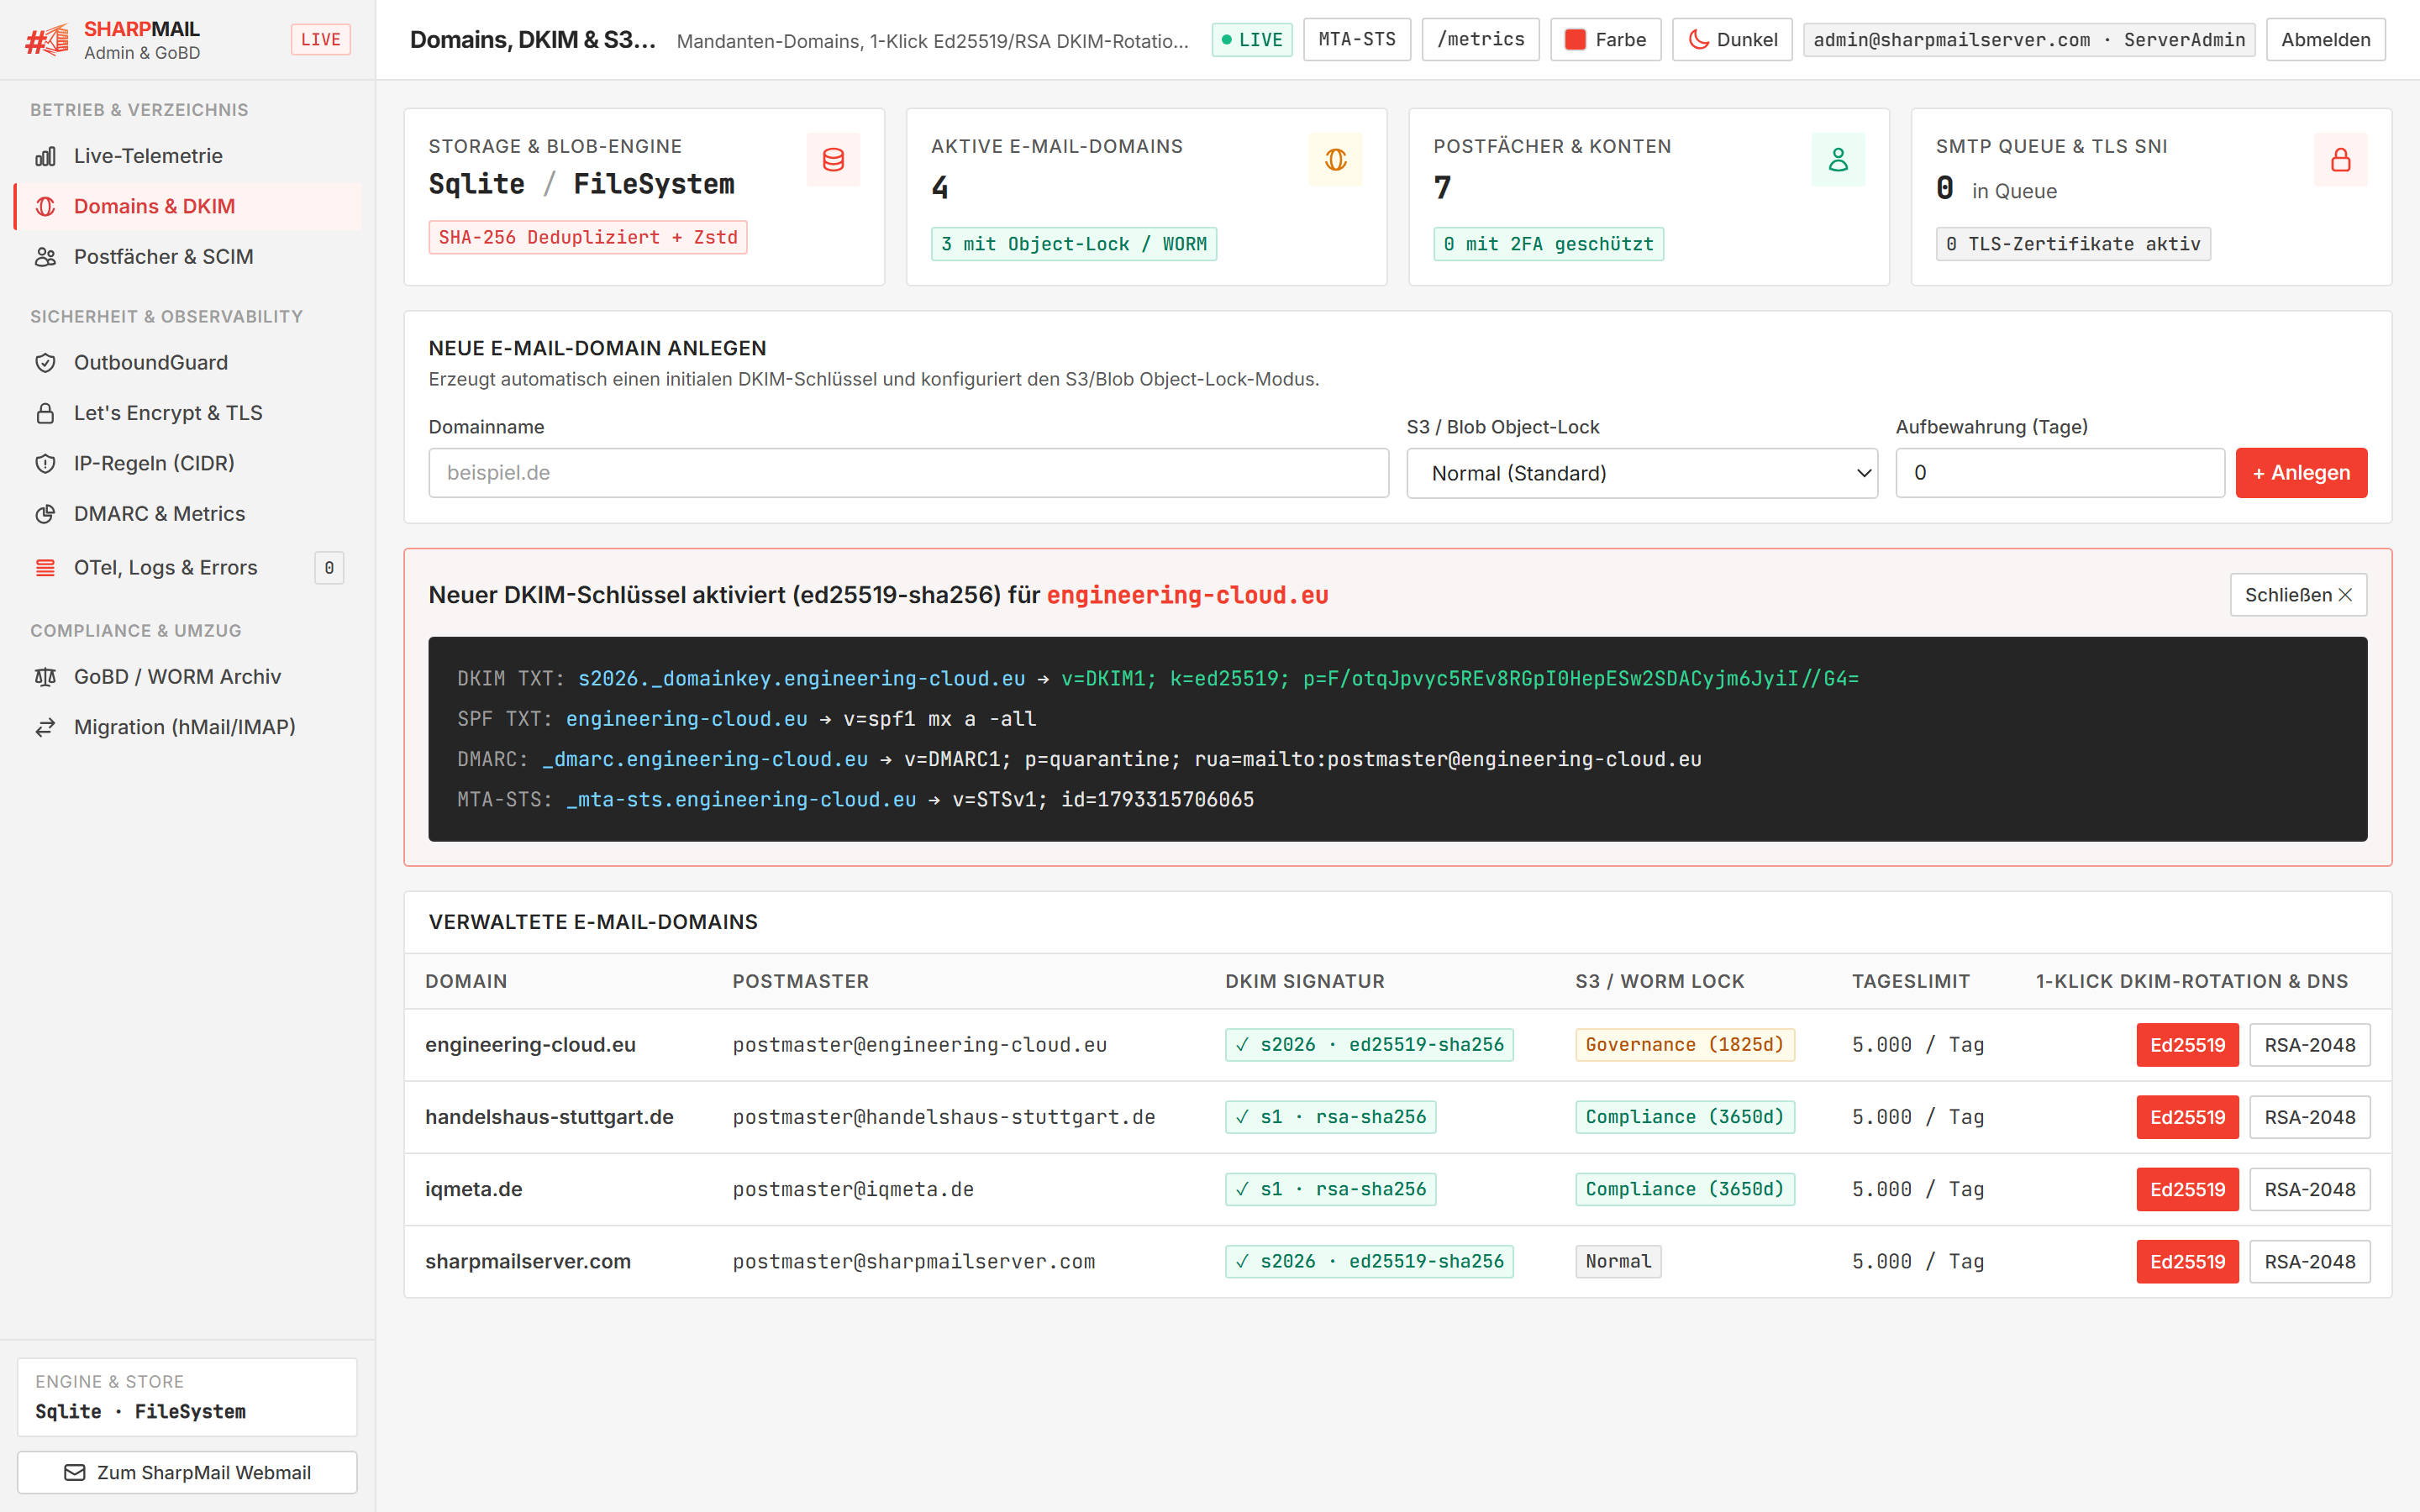Open the MTA-STS link

(1357, 40)
